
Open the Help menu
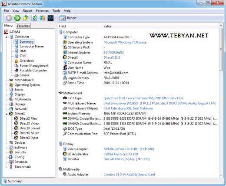[x=67, y=10]
